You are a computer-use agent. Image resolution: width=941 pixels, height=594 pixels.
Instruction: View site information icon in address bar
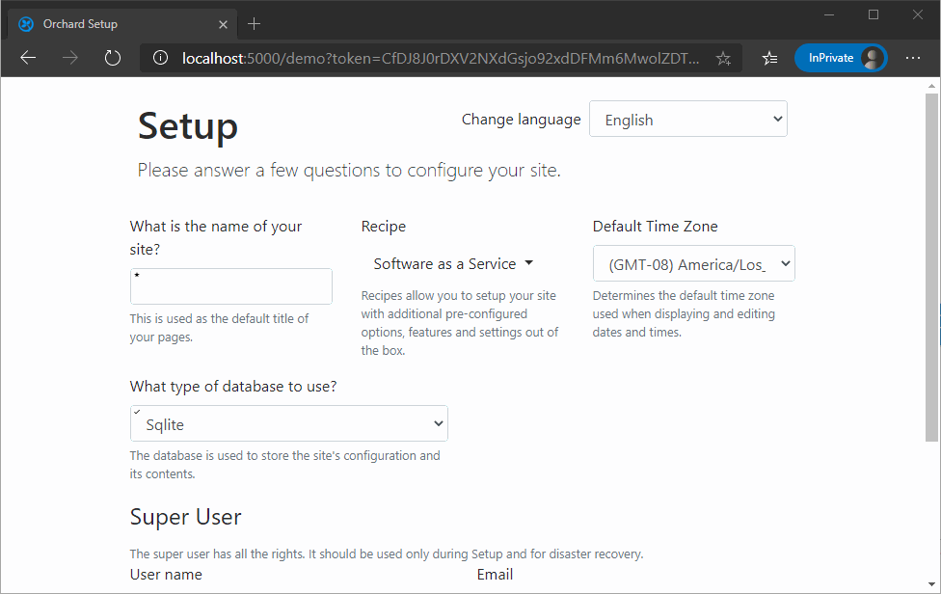[x=160, y=58]
